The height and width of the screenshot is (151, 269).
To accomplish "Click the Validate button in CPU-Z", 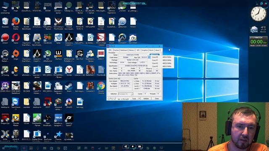I will (x=146, y=99).
